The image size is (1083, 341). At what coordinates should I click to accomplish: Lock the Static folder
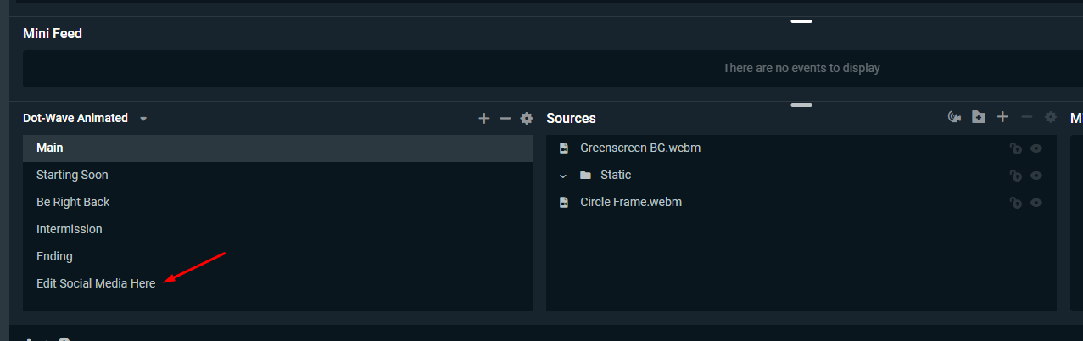[x=1015, y=176]
